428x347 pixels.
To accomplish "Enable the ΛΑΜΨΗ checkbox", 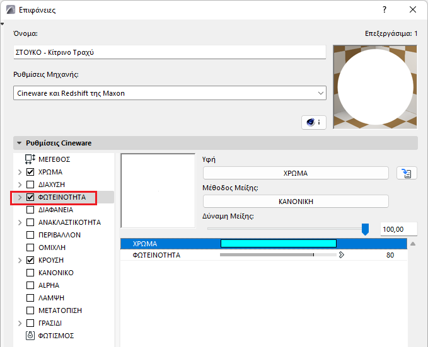I will tap(30, 298).
